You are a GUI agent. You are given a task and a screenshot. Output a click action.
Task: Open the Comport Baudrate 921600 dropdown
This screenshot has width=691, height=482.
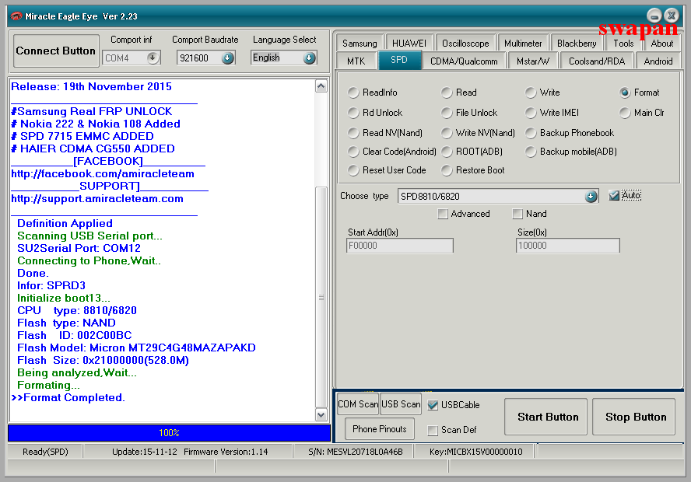[x=227, y=58]
